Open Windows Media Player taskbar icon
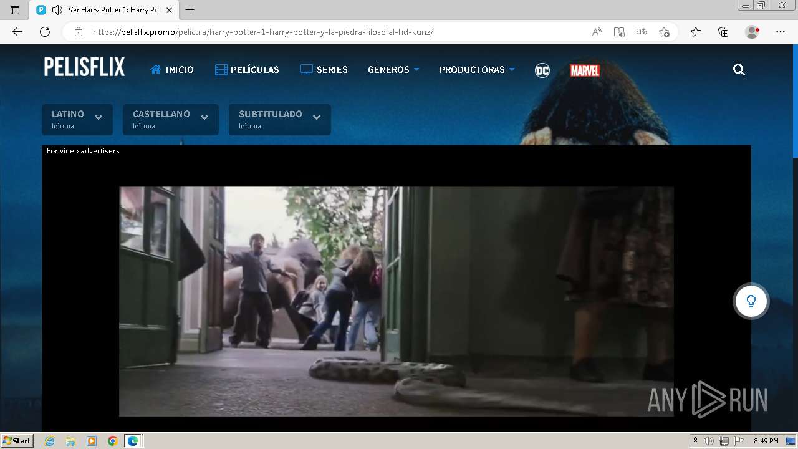 point(92,441)
